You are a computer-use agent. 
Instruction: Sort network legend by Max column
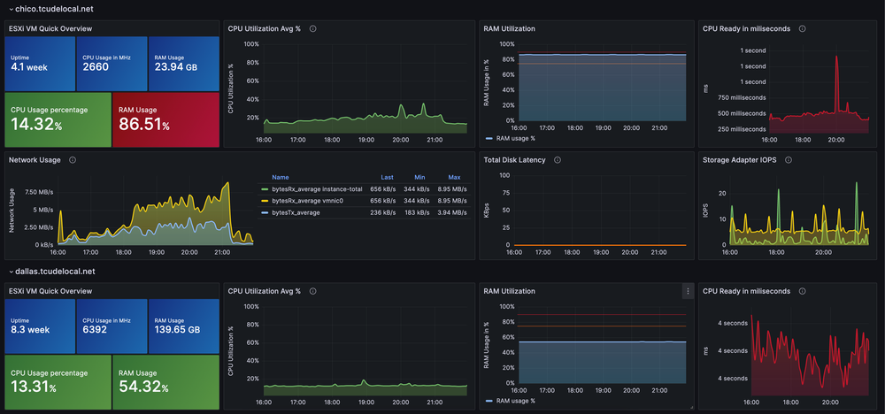pyautogui.click(x=454, y=177)
